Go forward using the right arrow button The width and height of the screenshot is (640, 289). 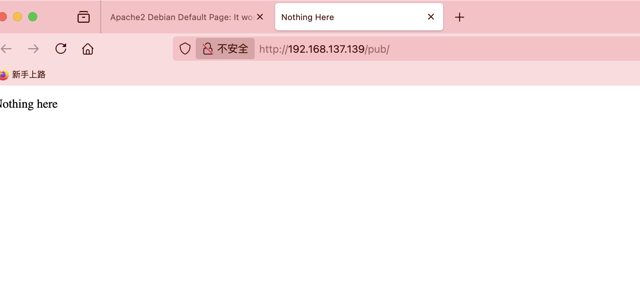(33, 49)
